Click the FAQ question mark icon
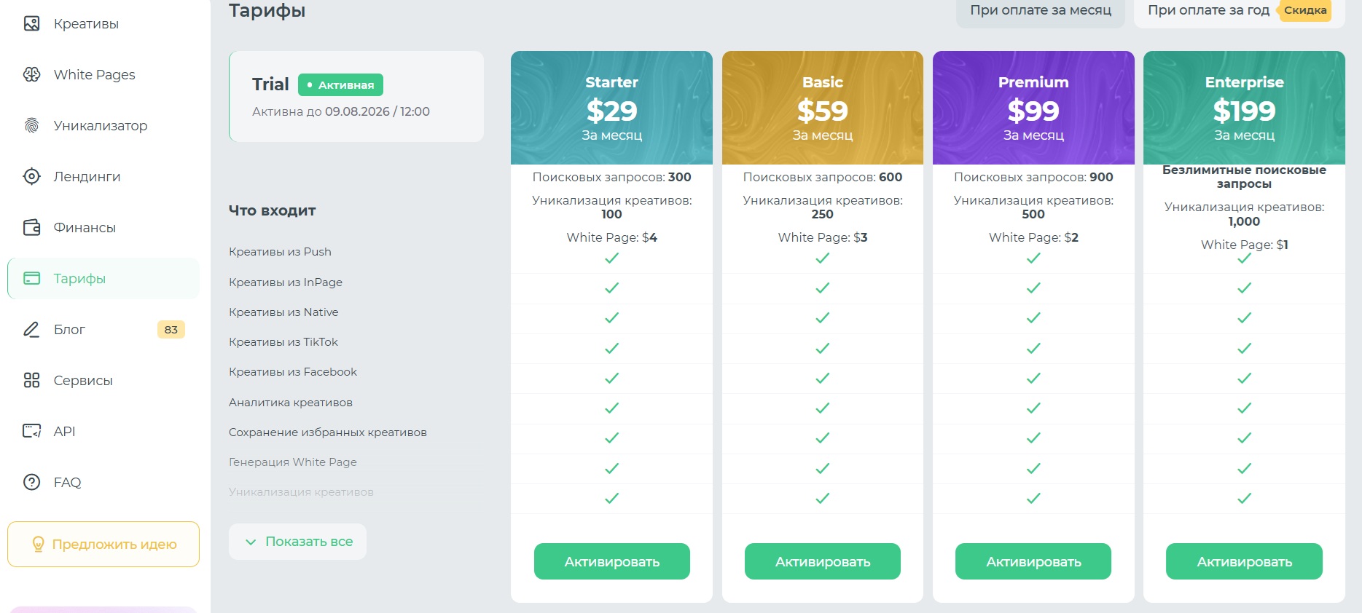This screenshot has width=1362, height=613. [31, 482]
